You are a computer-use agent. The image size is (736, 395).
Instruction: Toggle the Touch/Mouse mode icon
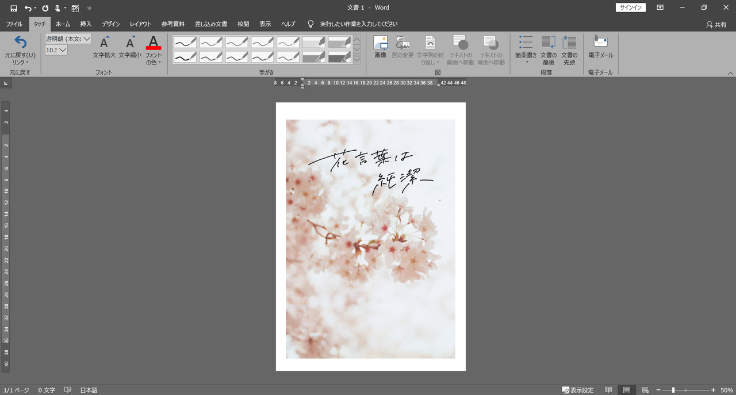pos(58,8)
